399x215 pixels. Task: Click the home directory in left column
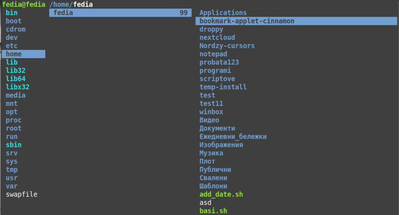[x=24, y=54]
